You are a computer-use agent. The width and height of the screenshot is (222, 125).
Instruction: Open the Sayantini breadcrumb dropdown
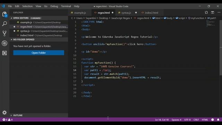tap(91, 18)
